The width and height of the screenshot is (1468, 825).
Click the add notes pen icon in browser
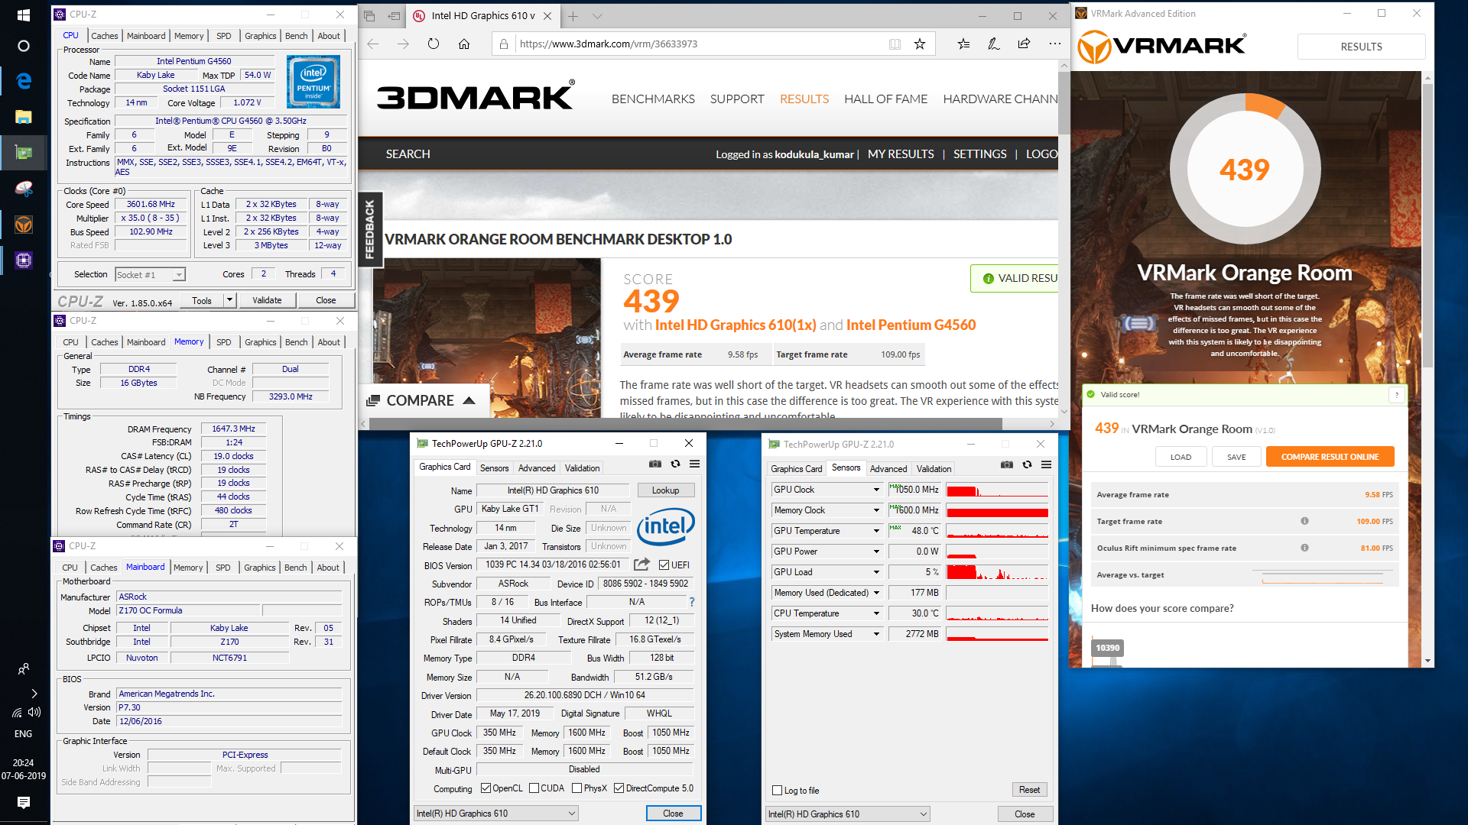[993, 44]
